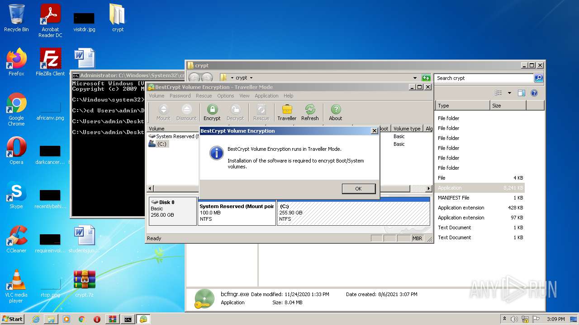Select the Application extension 428 KB row

coord(480,208)
